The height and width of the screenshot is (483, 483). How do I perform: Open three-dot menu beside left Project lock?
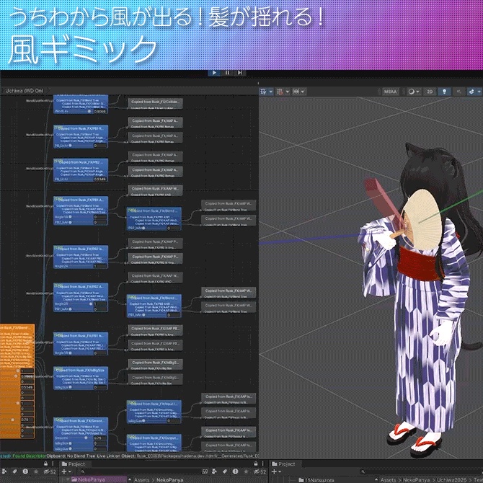[53, 464]
